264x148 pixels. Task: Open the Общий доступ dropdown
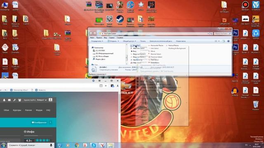point(129,41)
